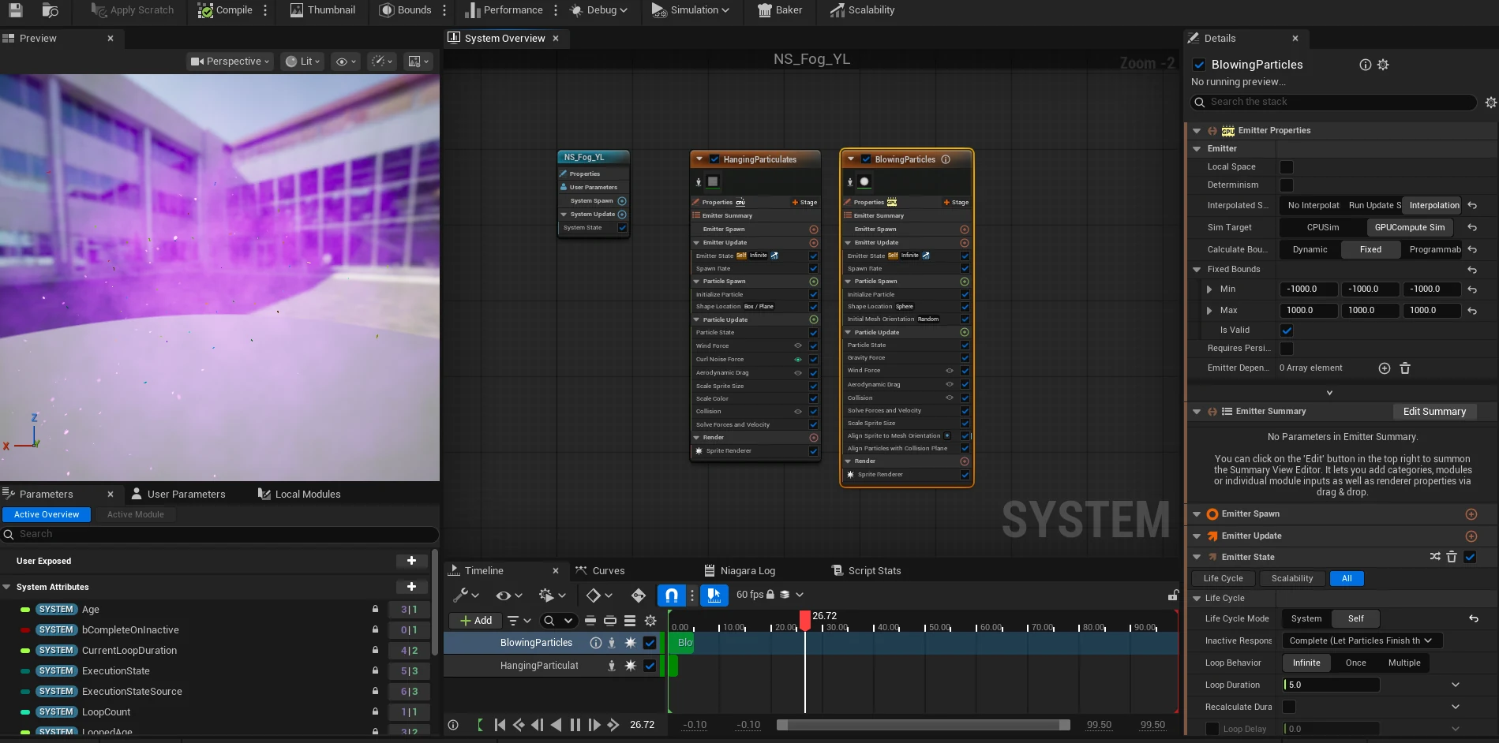Viewport: 1499px width, 743px height.
Task: Open the Script Stats tab
Action: coord(866,571)
